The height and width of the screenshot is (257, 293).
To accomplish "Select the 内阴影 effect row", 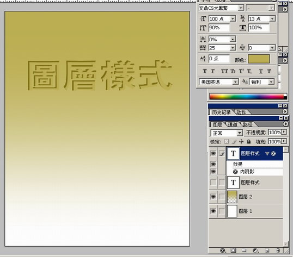I will tap(255, 172).
